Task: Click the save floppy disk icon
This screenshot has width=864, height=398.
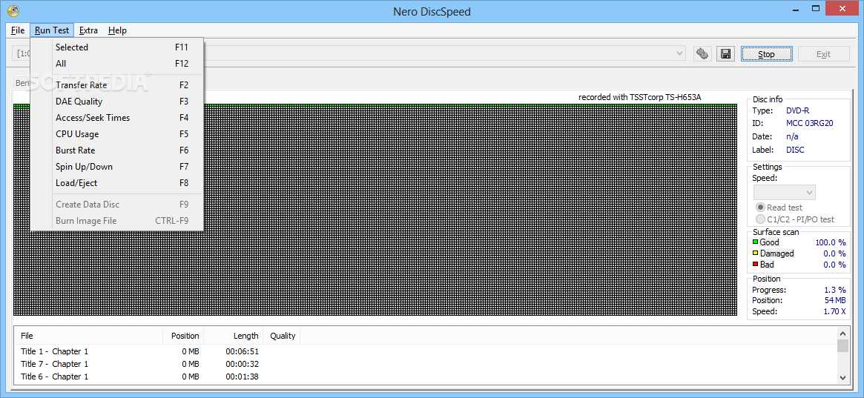Action: click(x=726, y=53)
